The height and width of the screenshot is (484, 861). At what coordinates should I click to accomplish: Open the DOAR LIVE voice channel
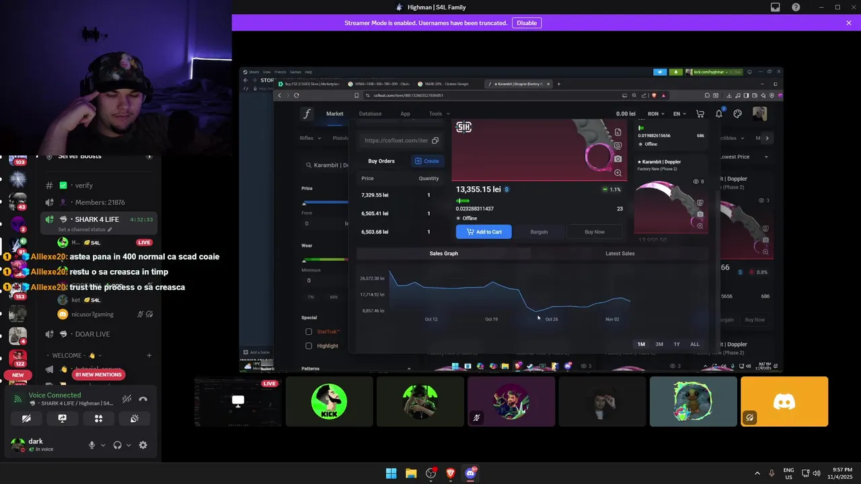[x=99, y=334]
